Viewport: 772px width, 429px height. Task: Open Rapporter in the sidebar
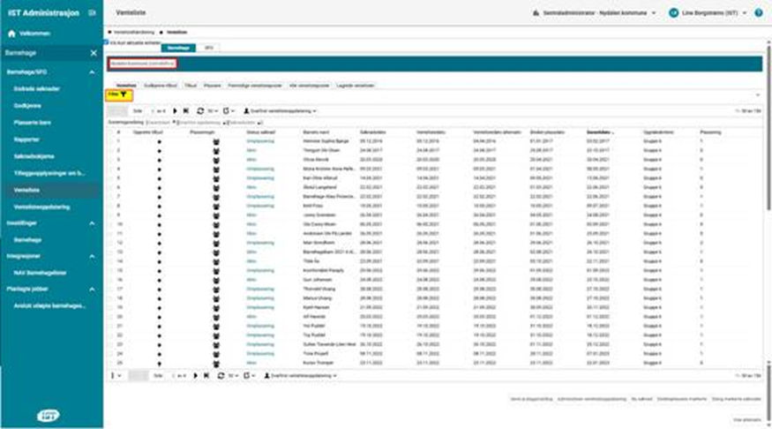(28, 135)
